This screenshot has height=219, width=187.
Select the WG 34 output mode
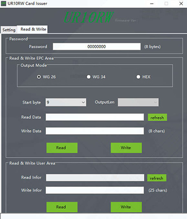(96, 77)
